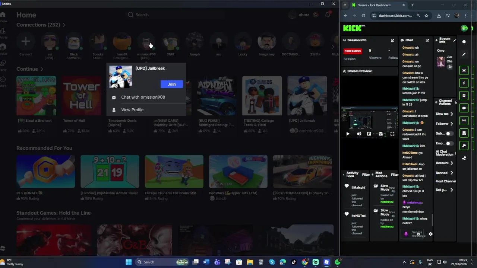This screenshot has width=477, height=268.
Task: Open chat settings gear in Kick chat
Action: click(x=430, y=234)
